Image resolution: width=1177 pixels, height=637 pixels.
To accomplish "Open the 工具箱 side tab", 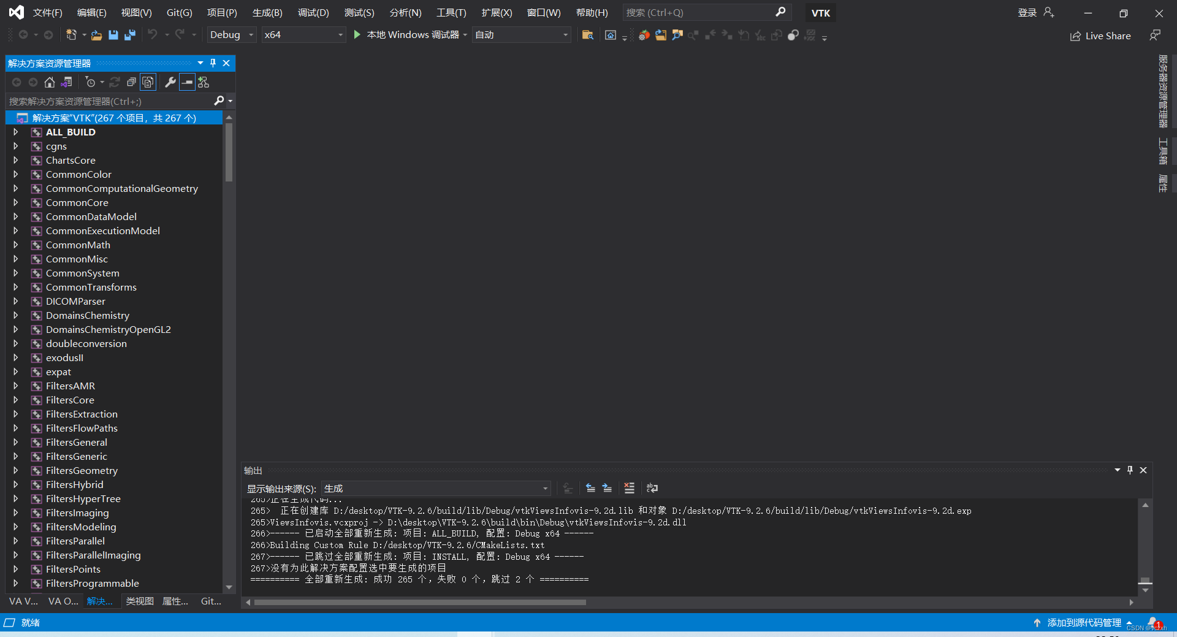I will point(1163,151).
